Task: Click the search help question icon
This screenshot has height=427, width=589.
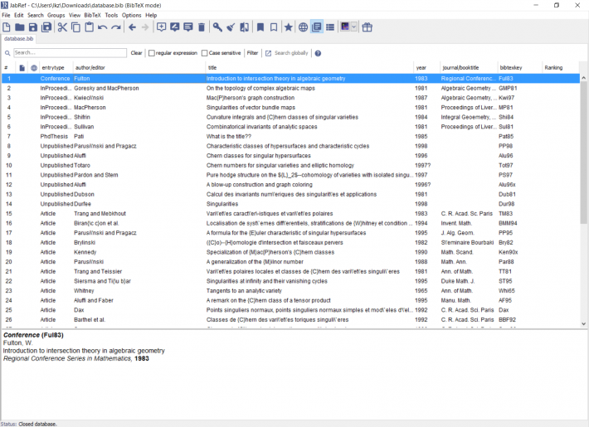Action: tap(318, 53)
